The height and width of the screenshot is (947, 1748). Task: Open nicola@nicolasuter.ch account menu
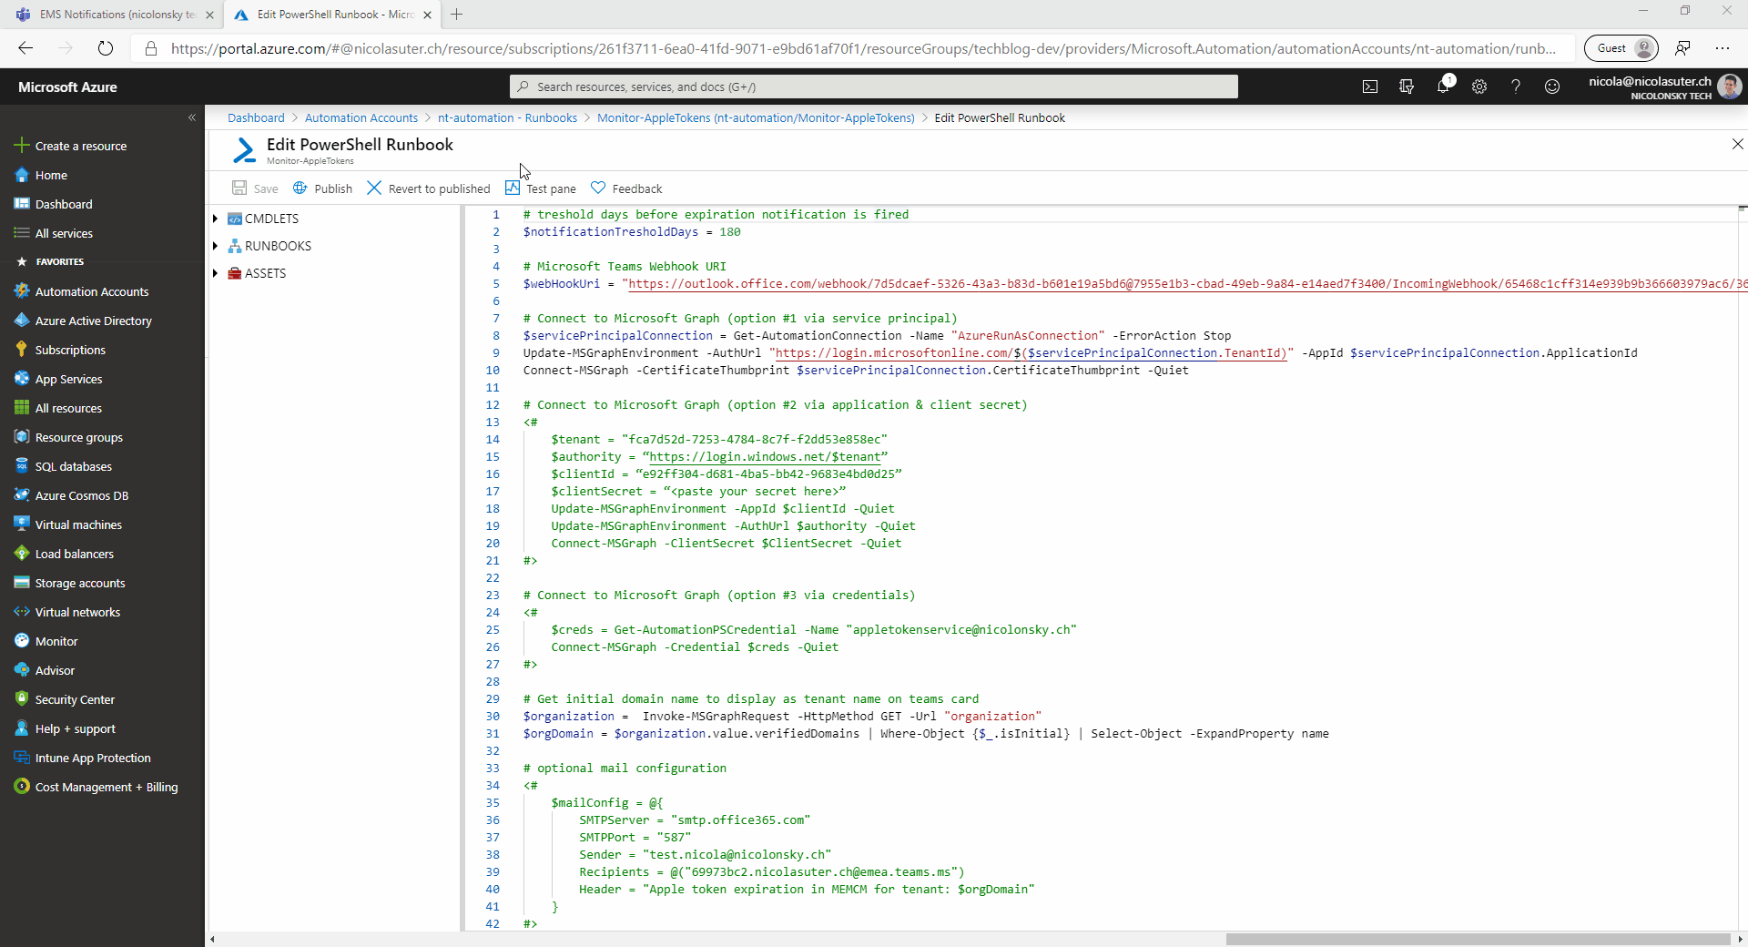(x=1664, y=87)
